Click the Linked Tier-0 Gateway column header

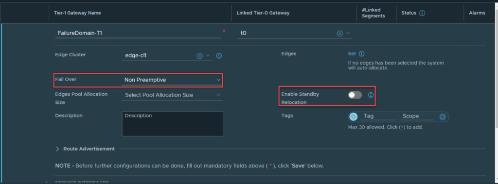263,13
